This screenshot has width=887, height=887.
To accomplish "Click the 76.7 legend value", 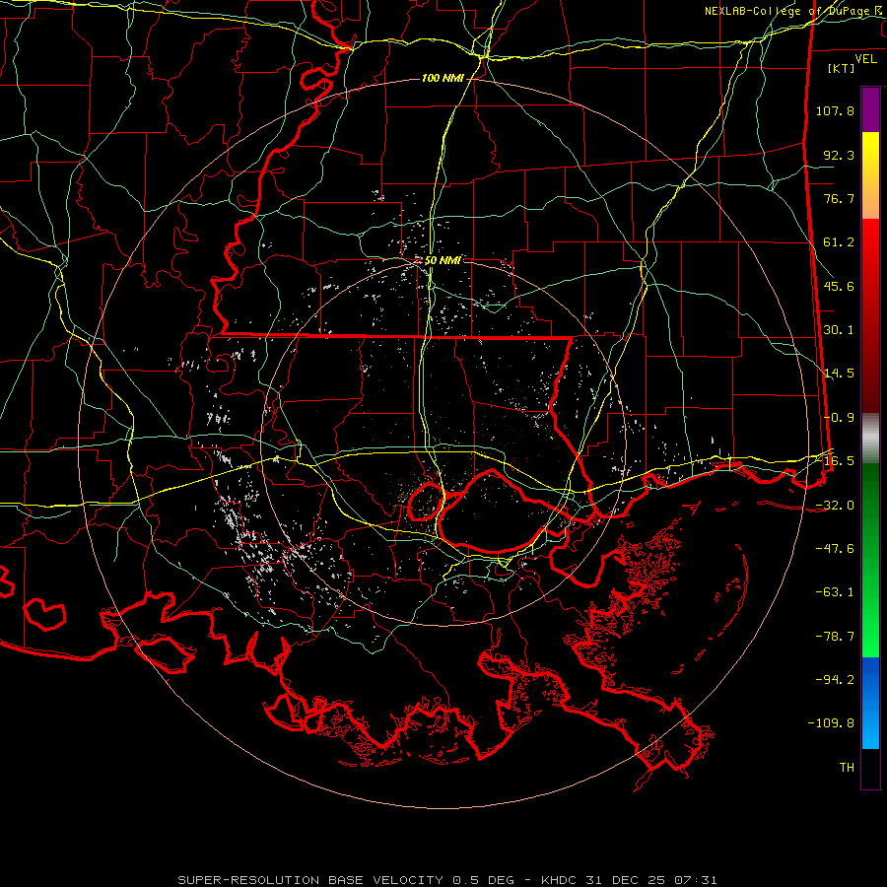I will (x=839, y=198).
